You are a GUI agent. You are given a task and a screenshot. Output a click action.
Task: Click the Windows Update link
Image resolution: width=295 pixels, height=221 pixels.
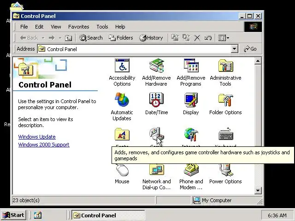(37, 137)
